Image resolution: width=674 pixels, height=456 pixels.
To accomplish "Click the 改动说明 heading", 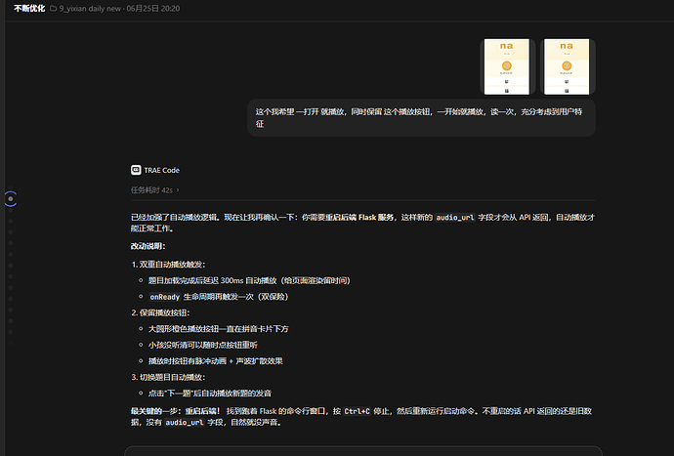I will click(147, 246).
